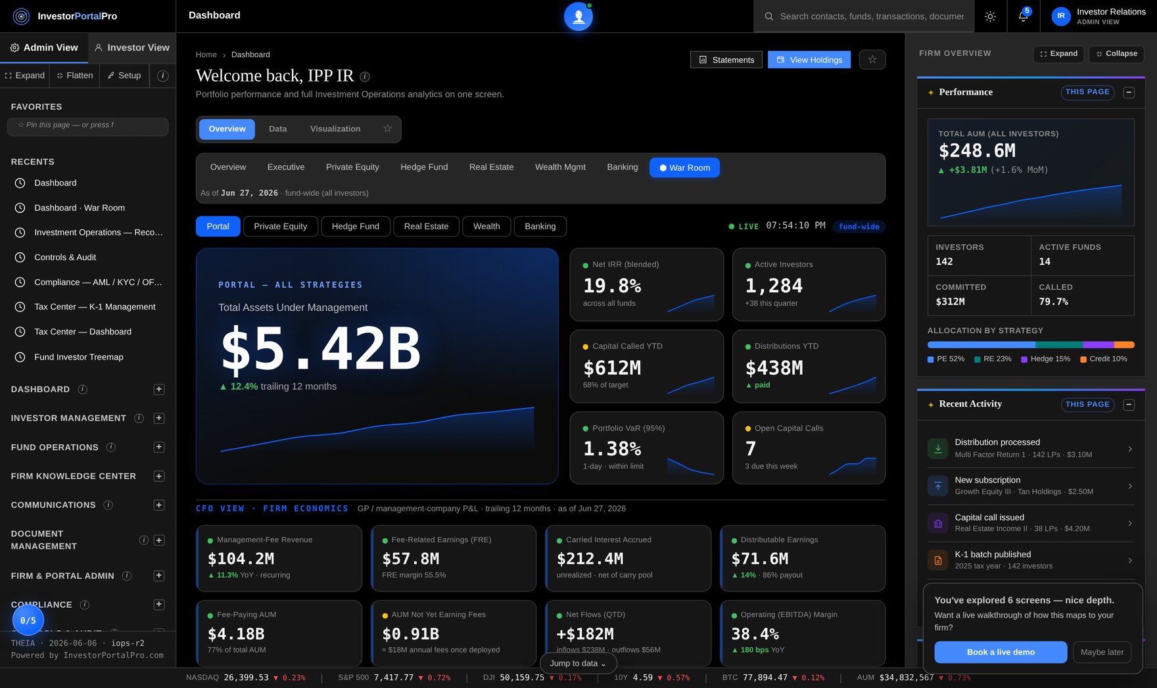Switch to the Executive dashboard tab
Image resolution: width=1157 pixels, height=688 pixels.
(286, 167)
